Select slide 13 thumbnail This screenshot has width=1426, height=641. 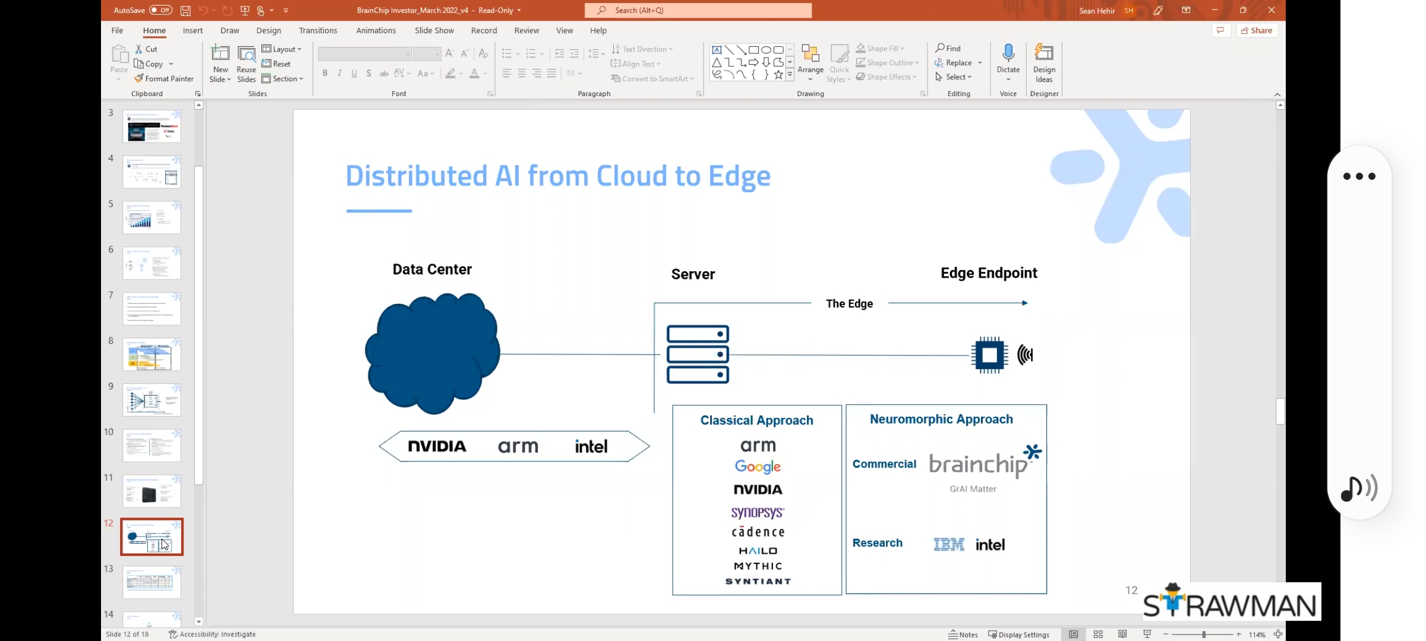tap(152, 582)
